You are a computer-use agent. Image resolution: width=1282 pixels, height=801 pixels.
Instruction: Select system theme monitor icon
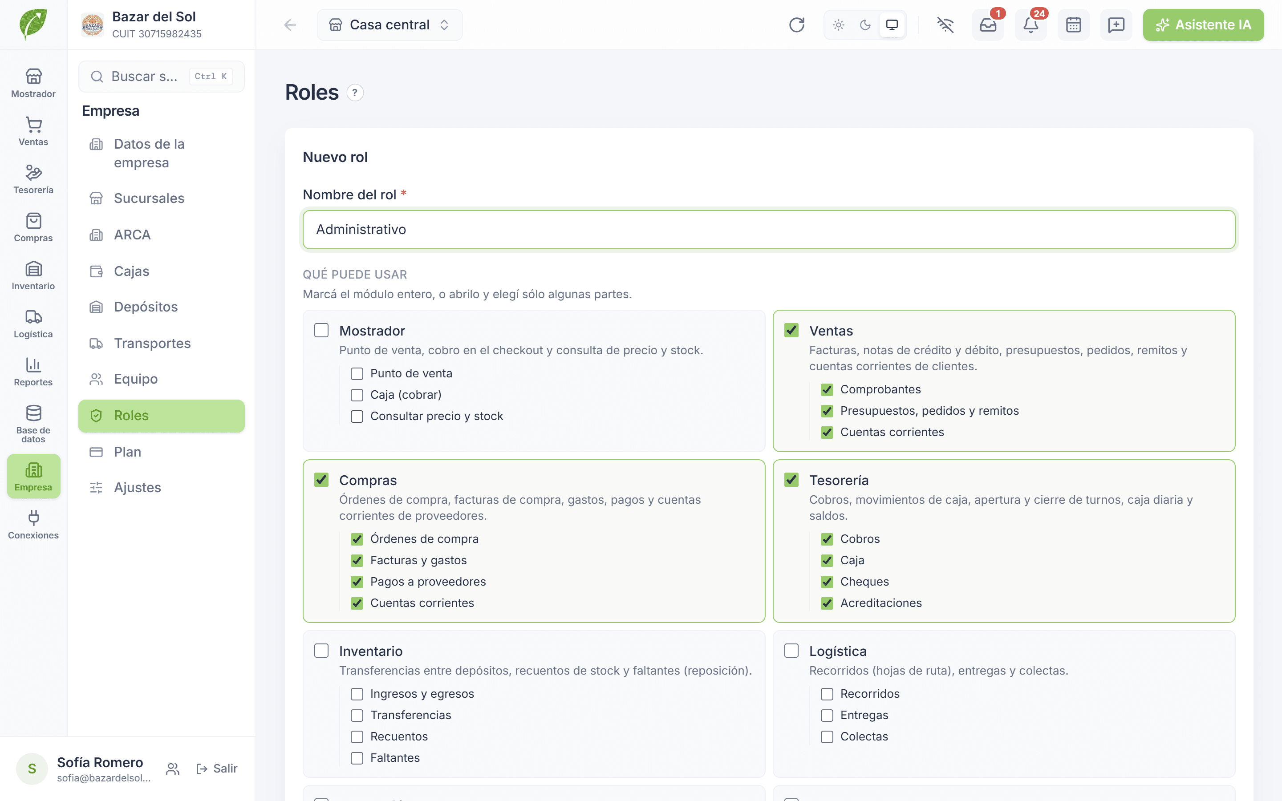[892, 25]
